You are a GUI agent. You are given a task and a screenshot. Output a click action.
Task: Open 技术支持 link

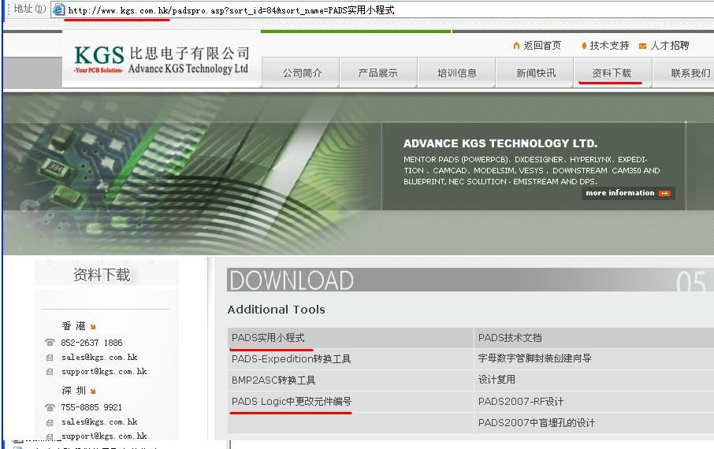tap(609, 46)
